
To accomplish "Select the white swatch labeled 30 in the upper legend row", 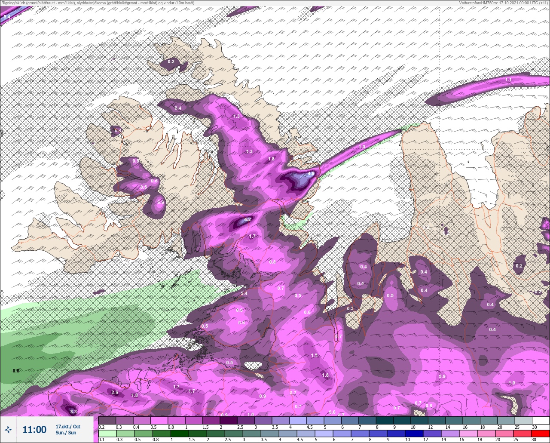I will (541, 421).
